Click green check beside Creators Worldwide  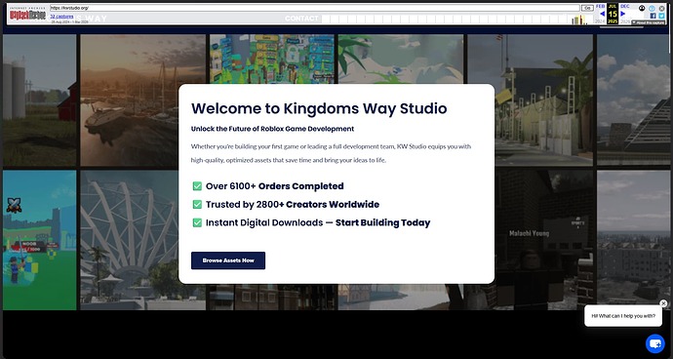click(x=197, y=205)
